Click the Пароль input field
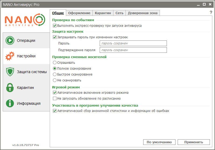The image size is (215, 150). (x=133, y=43)
